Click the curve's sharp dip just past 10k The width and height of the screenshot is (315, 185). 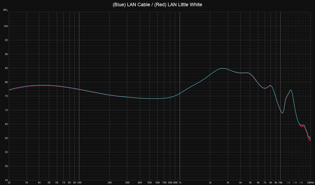[282, 113]
